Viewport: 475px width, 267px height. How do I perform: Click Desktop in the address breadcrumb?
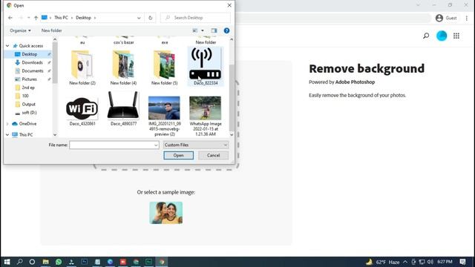pos(83,18)
